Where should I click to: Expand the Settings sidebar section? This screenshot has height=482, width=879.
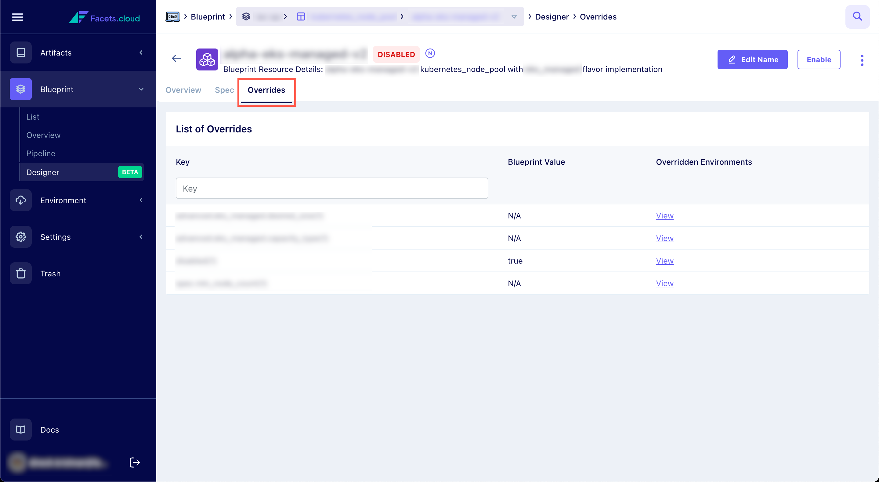click(x=141, y=237)
